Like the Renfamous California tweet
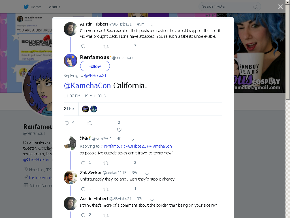Image resolution: width=290 pixels, height=218 pixels. [x=119, y=130]
